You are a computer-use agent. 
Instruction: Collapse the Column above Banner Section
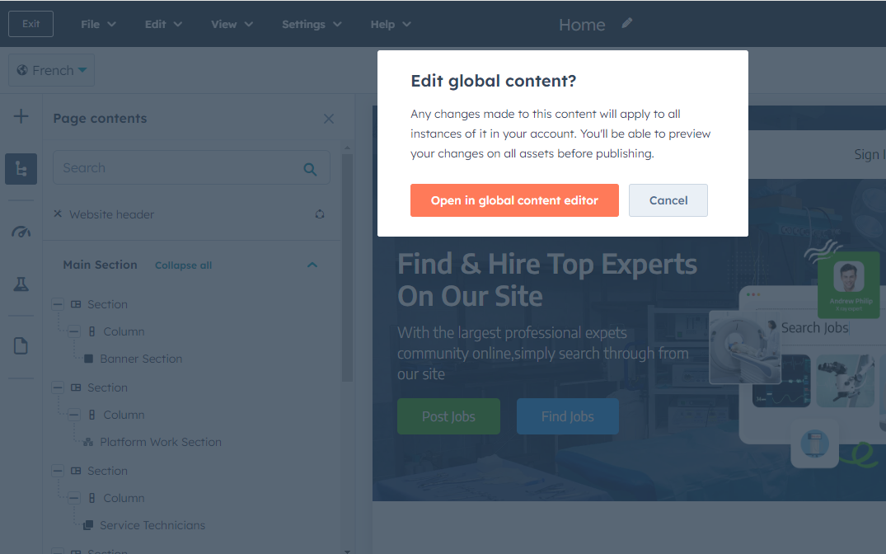click(73, 331)
